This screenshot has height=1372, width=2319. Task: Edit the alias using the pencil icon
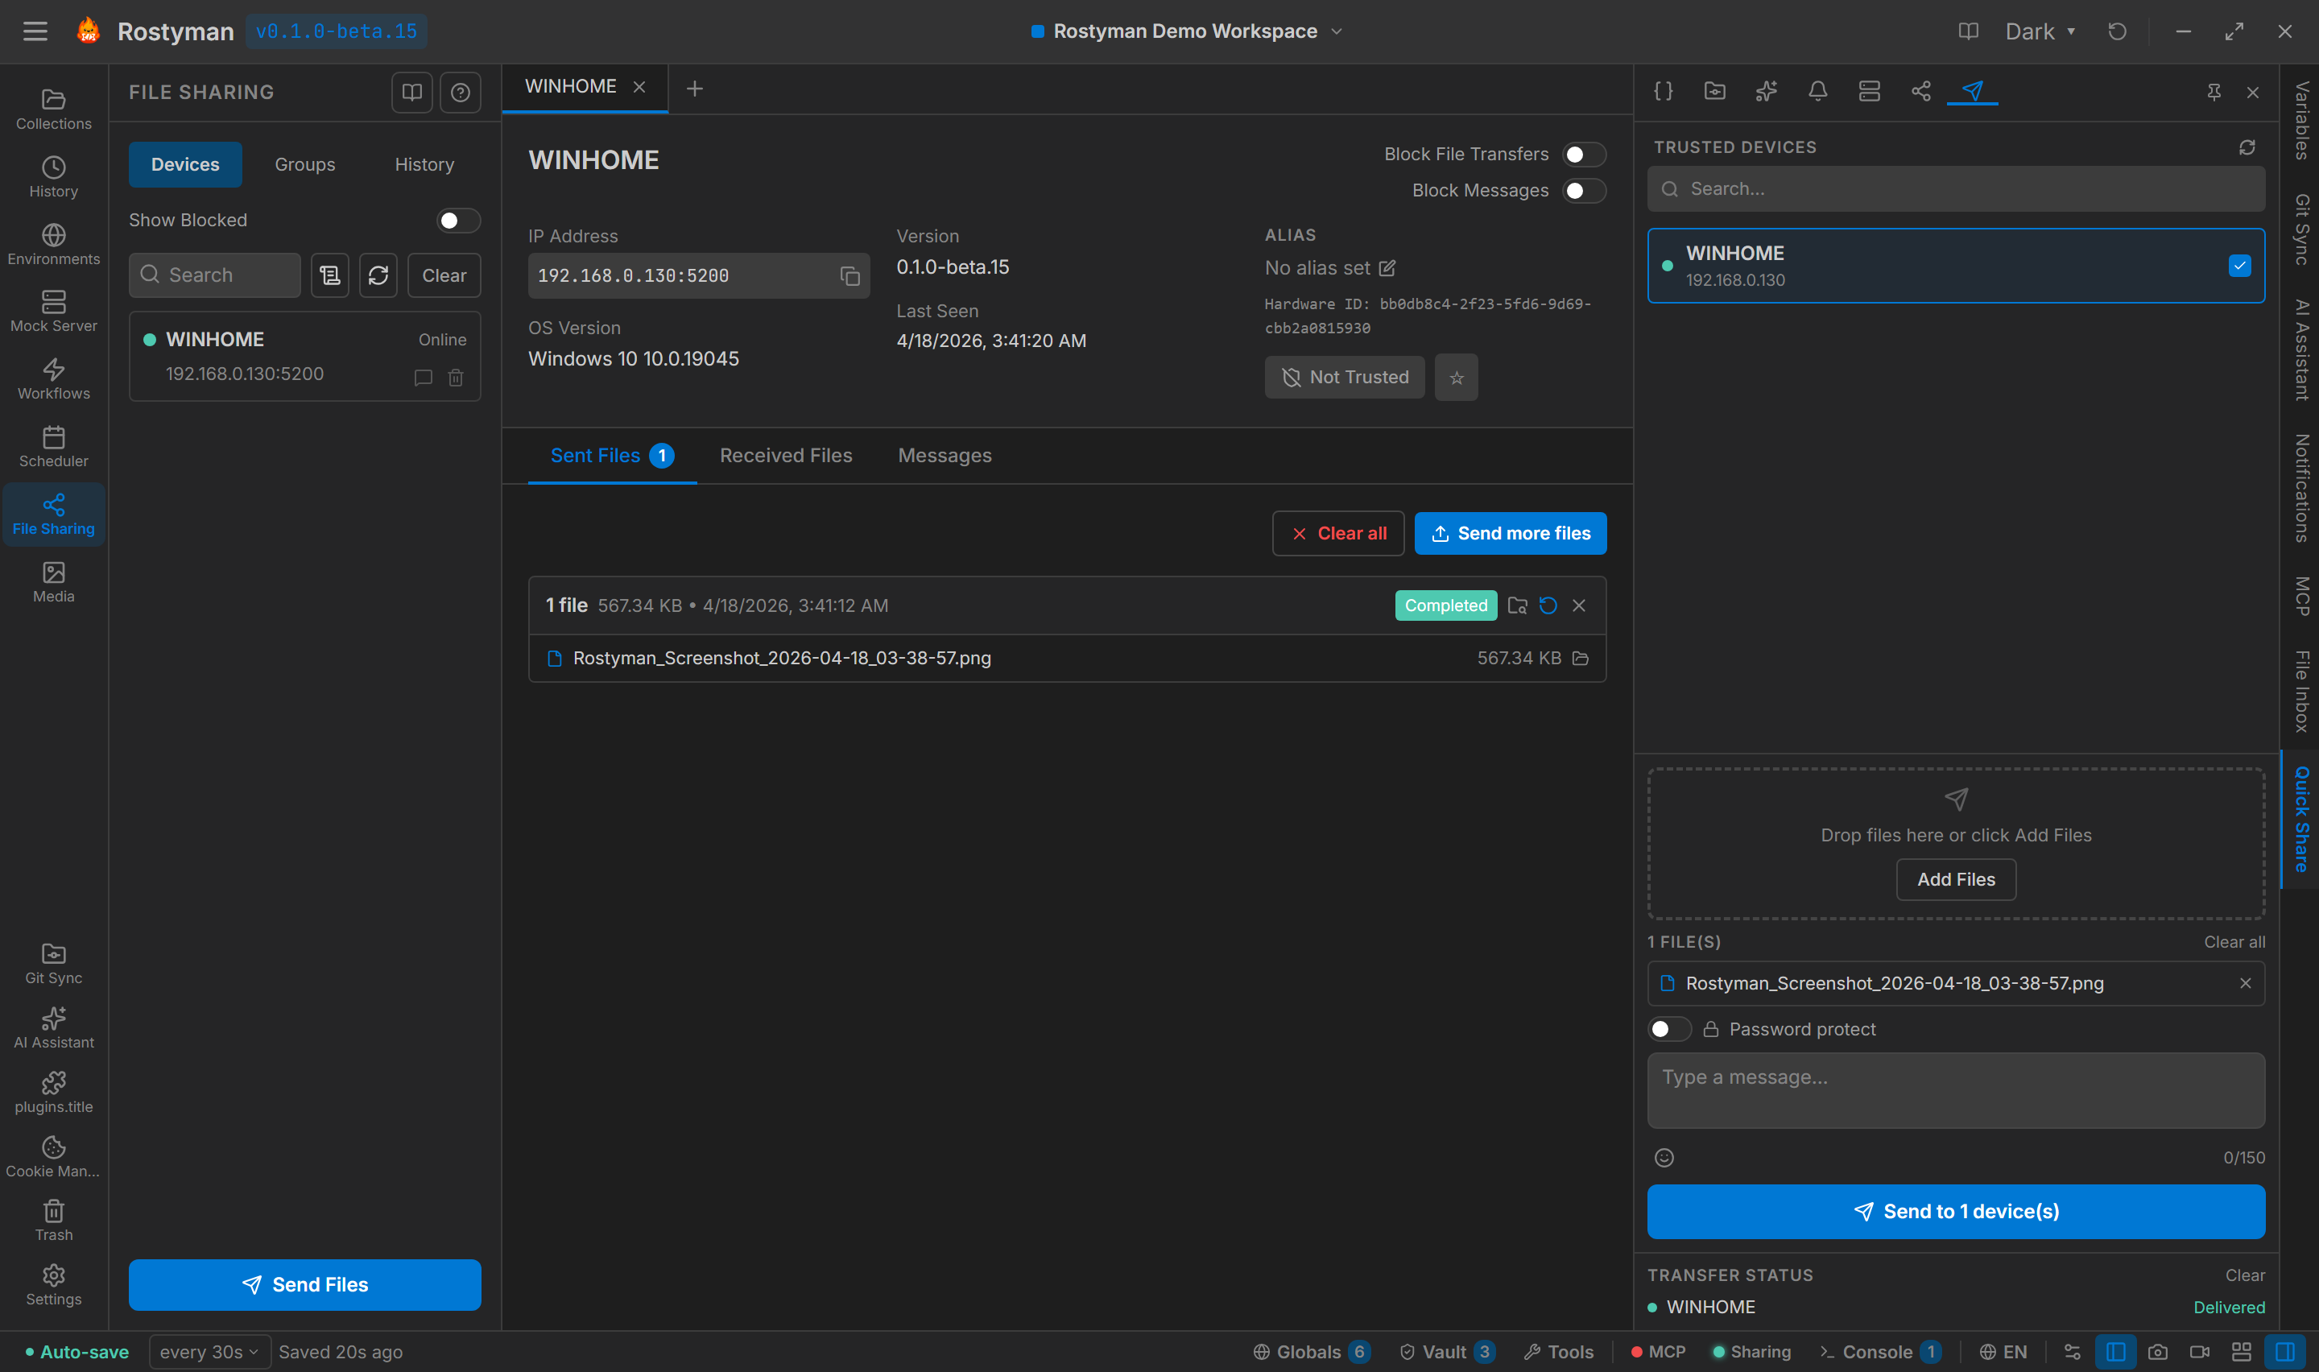point(1387,268)
